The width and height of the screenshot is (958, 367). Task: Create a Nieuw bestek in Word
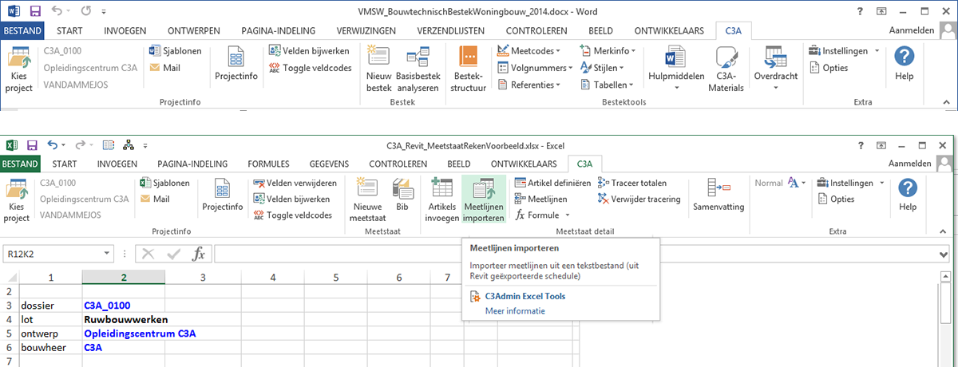[379, 69]
